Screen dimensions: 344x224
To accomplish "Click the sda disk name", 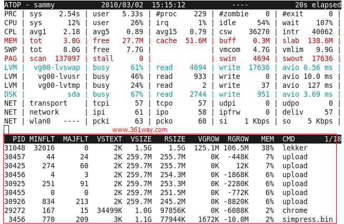I will point(74,94).
